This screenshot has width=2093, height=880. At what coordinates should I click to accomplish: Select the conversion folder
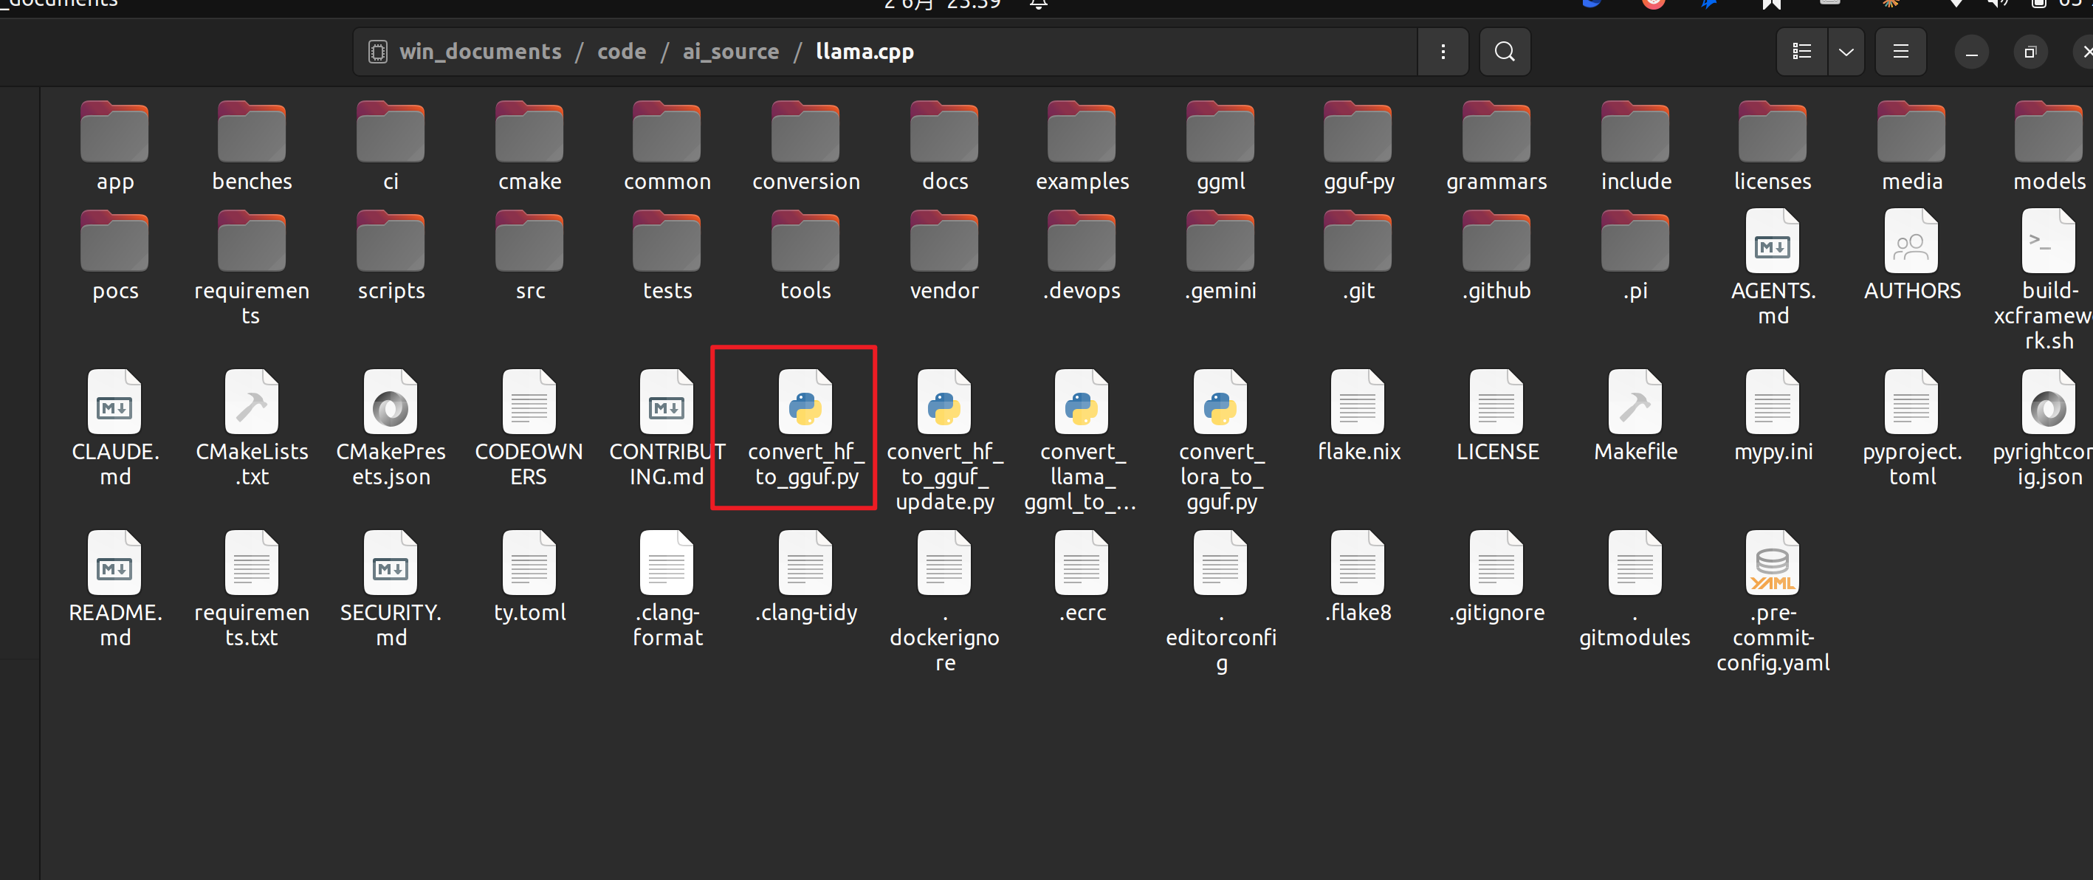pos(806,147)
